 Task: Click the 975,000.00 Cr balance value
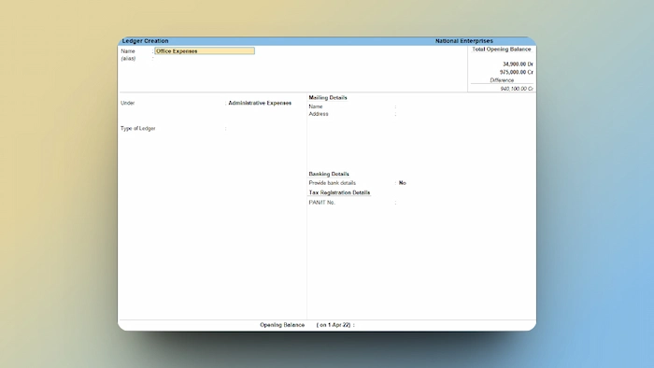pos(517,72)
